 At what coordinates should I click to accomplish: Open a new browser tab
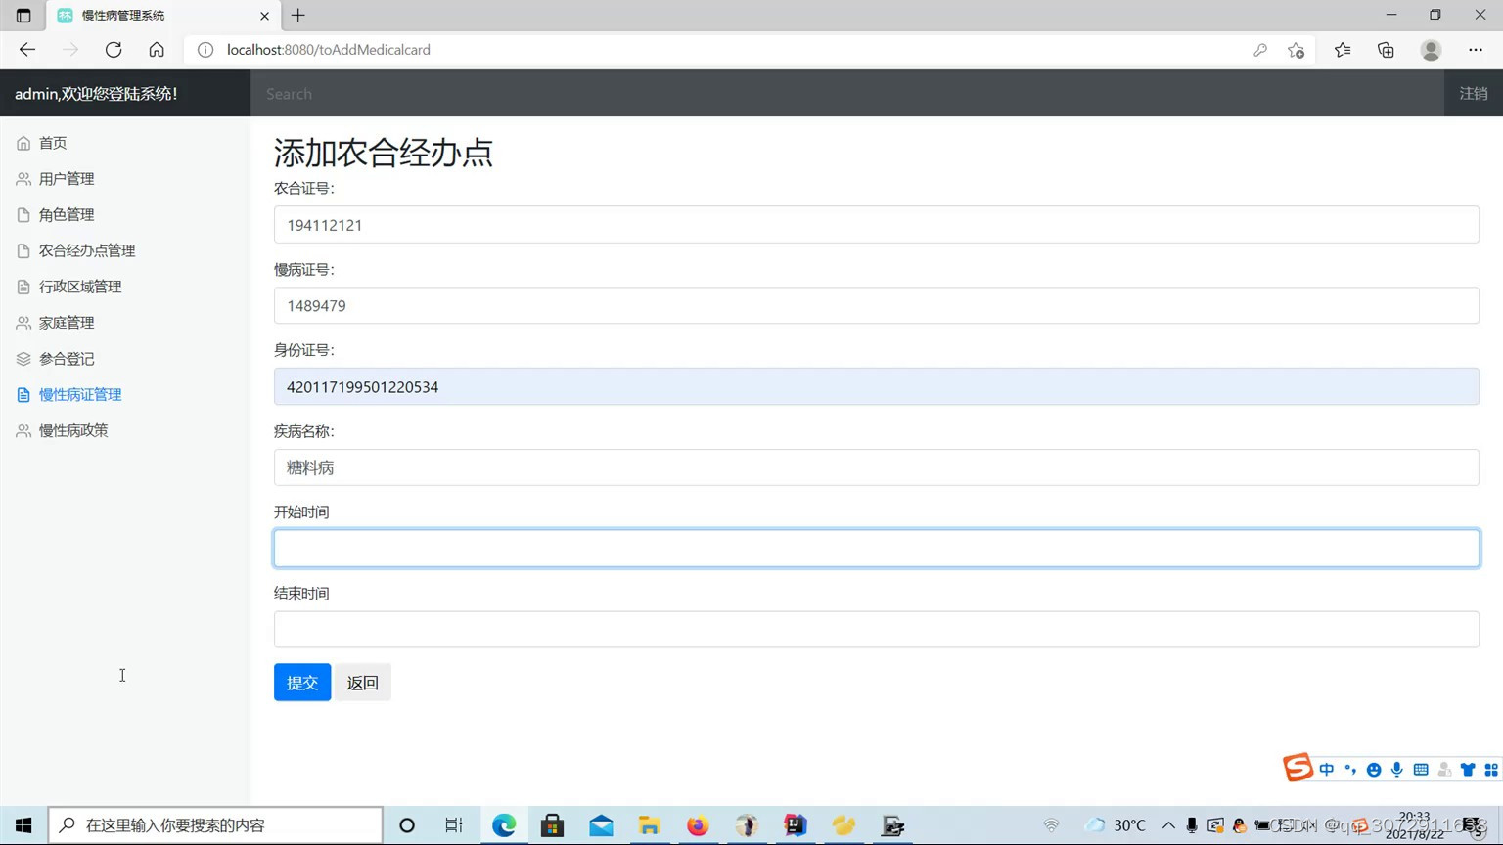click(298, 16)
